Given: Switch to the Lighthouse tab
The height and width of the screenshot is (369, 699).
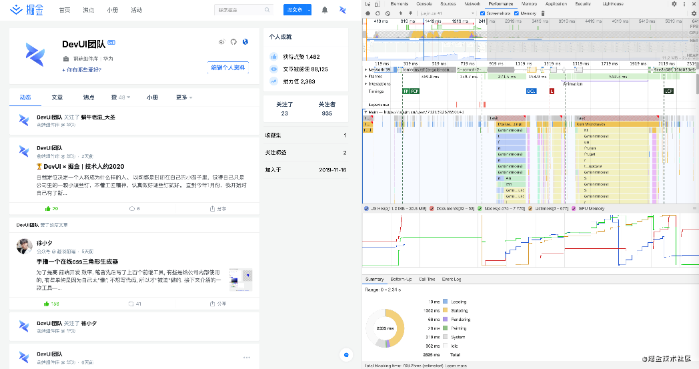Looking at the screenshot, I should point(613,3).
